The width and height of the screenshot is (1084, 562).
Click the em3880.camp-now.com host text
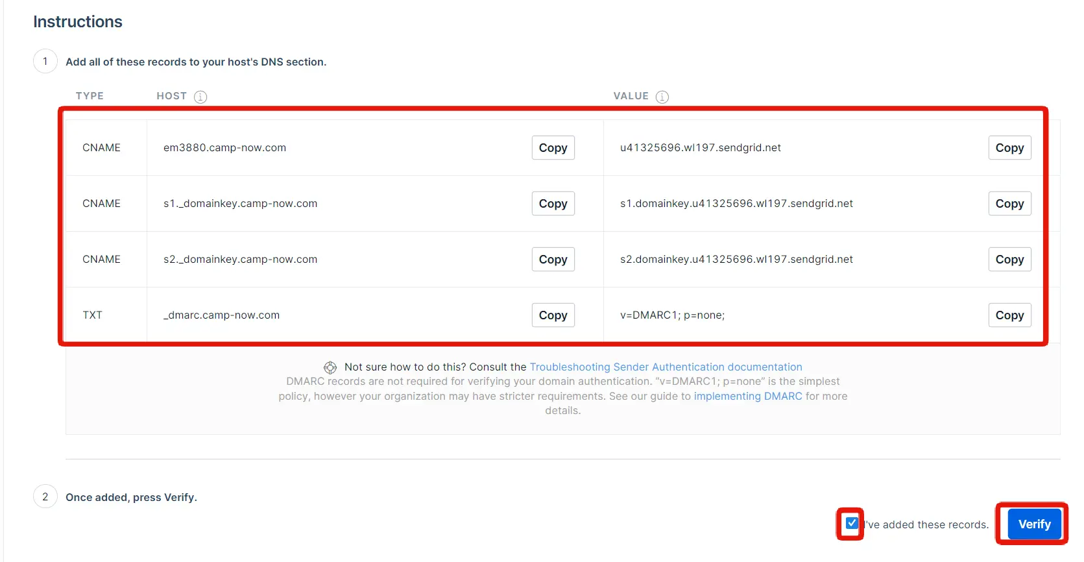pos(224,148)
